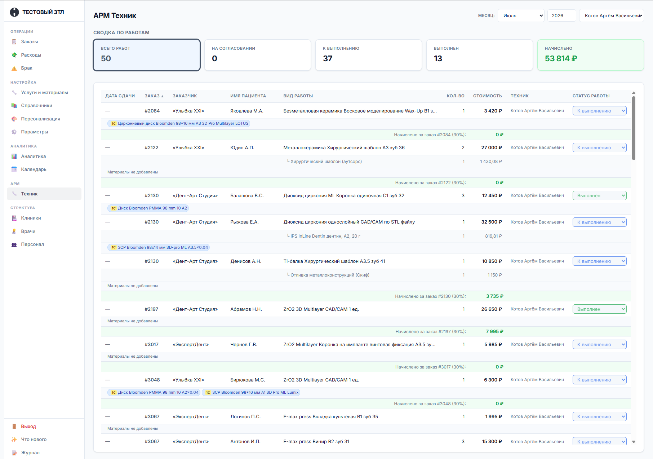Click the year field showing 2026

[x=561, y=16]
